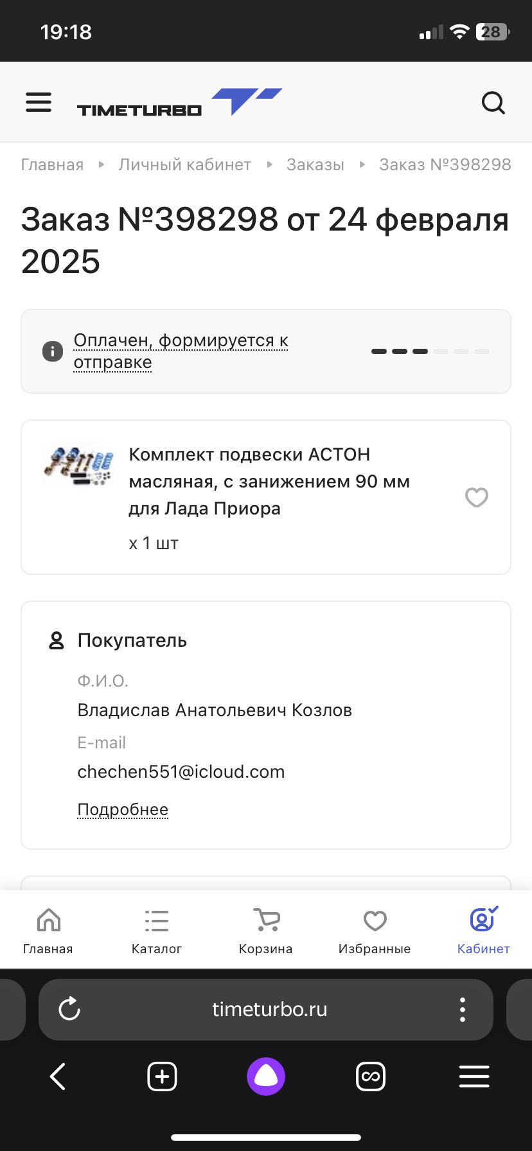Tap the search magnifier icon
Image resolution: width=532 pixels, height=1151 pixels.
pos(493,102)
